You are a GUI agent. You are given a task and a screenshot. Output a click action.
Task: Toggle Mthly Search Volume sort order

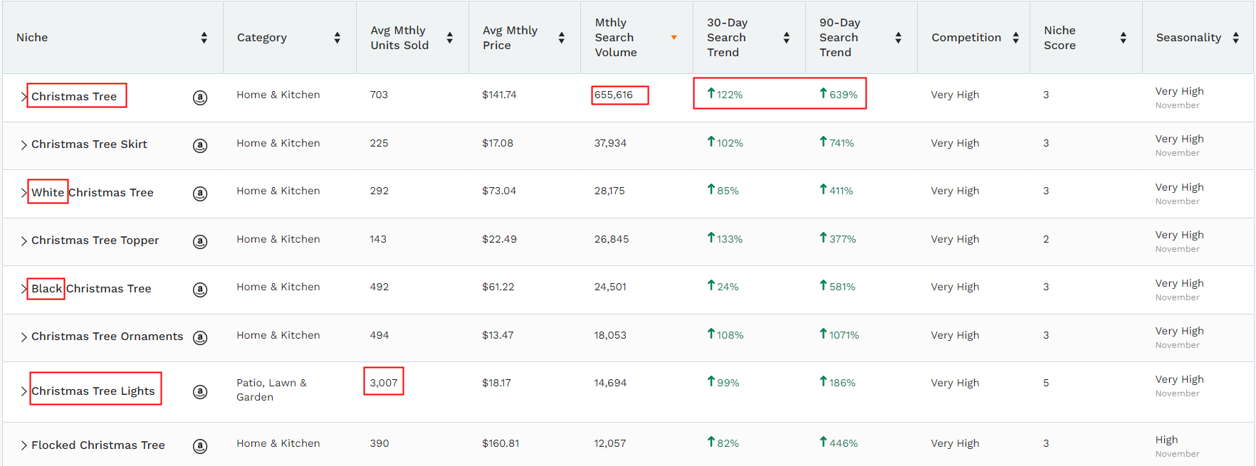(x=674, y=38)
